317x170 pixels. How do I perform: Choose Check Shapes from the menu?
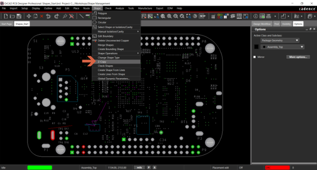pyautogui.click(x=116, y=66)
